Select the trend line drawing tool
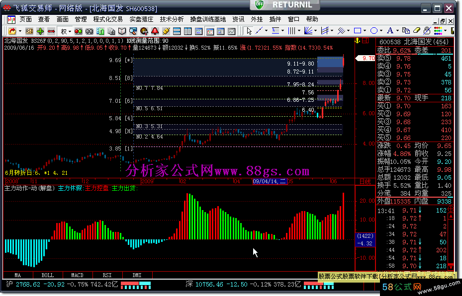The image size is (462, 296). pos(259,31)
